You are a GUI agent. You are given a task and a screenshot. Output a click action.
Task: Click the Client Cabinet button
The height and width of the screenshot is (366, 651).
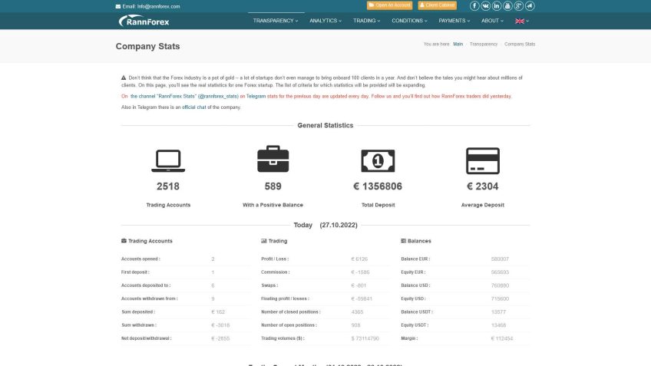(x=437, y=5)
